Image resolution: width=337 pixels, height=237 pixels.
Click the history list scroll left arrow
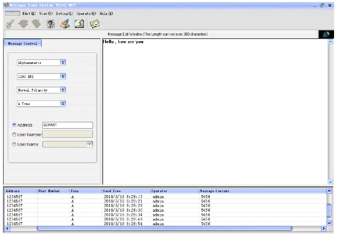[7, 229]
